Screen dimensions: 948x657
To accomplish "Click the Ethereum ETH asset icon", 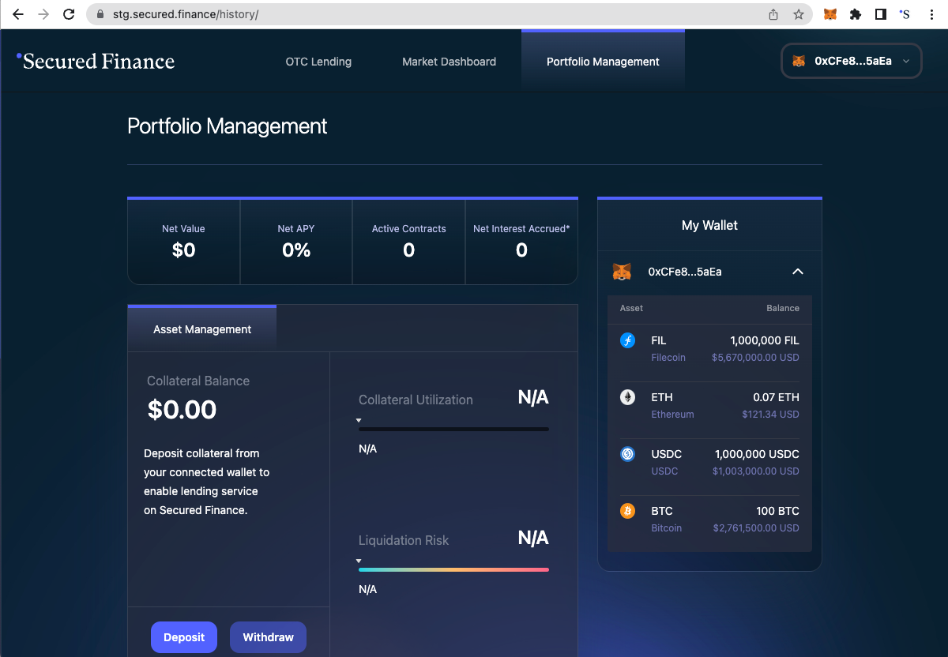I will click(x=628, y=398).
